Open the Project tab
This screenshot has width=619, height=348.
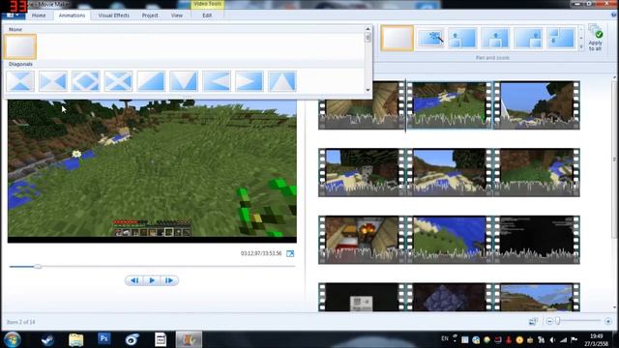pos(150,15)
